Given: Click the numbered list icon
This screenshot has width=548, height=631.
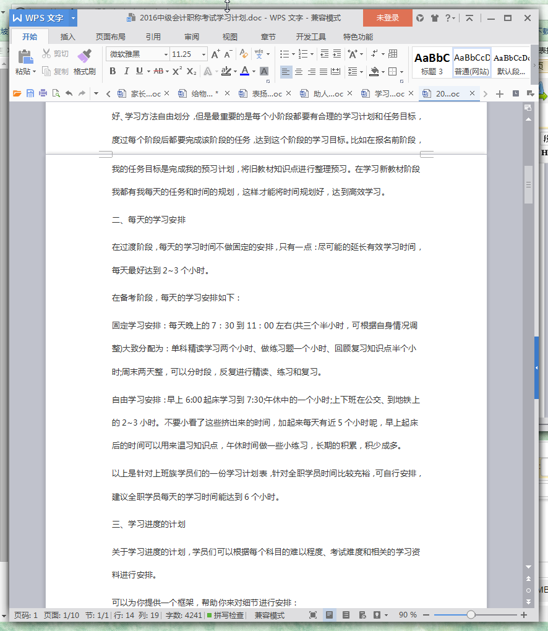Looking at the screenshot, I should (303, 54).
